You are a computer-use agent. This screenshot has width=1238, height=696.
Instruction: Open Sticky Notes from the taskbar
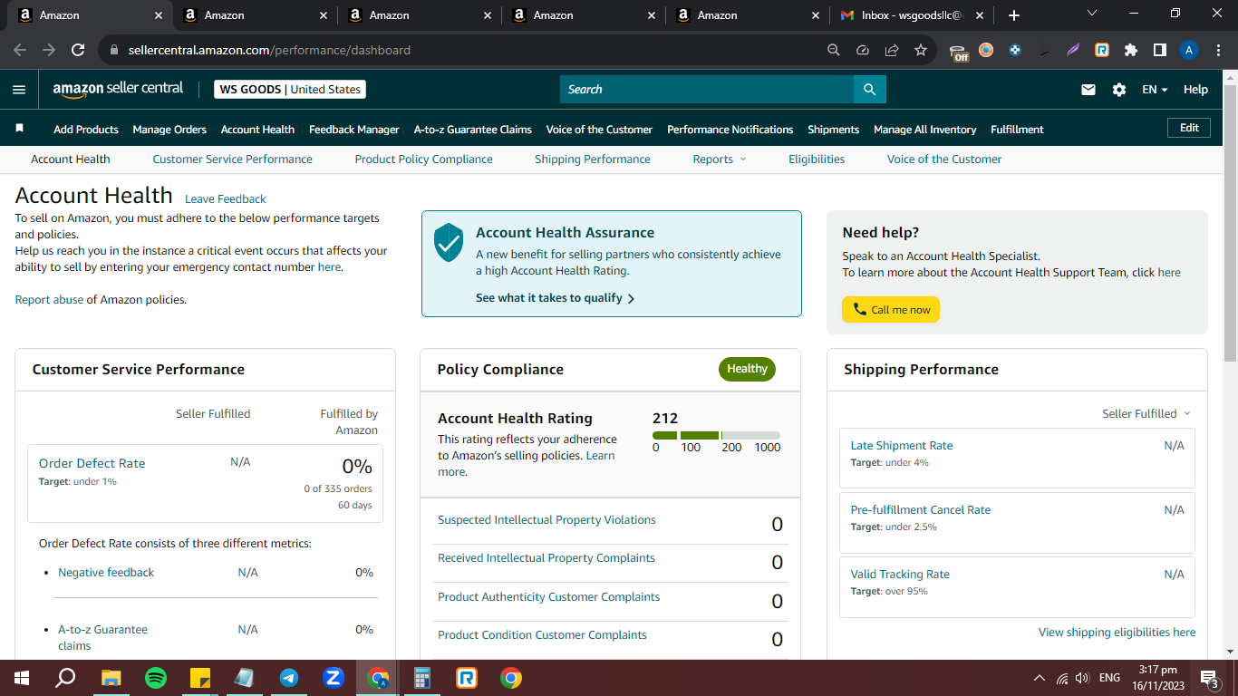pos(200,678)
